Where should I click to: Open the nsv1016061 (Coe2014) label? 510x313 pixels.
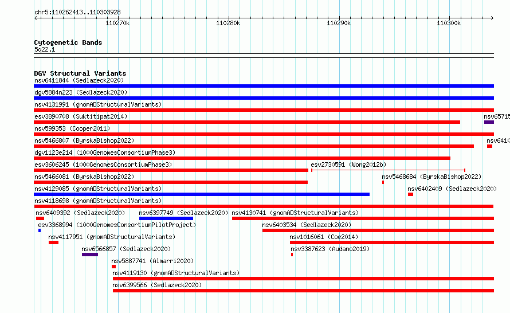point(324,237)
